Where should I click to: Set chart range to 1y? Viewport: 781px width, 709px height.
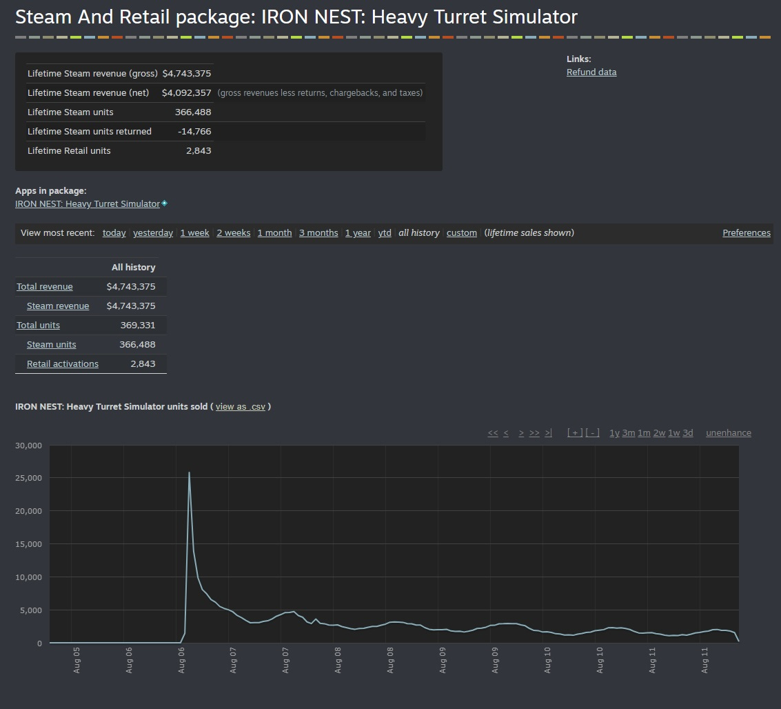click(614, 433)
